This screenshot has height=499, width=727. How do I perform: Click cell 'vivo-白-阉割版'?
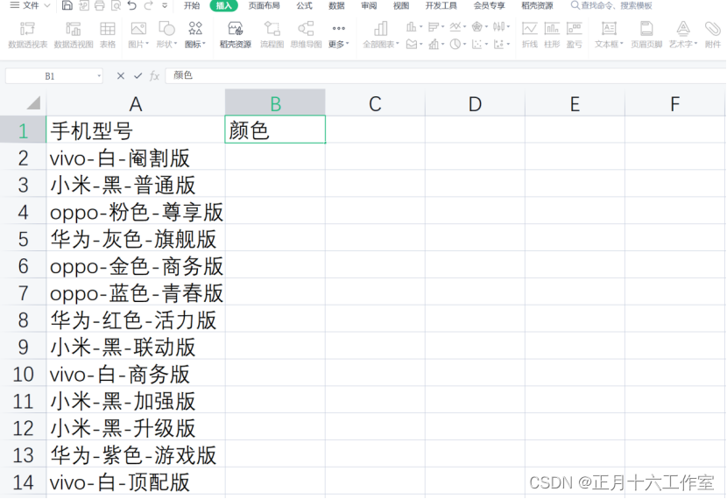coord(136,158)
